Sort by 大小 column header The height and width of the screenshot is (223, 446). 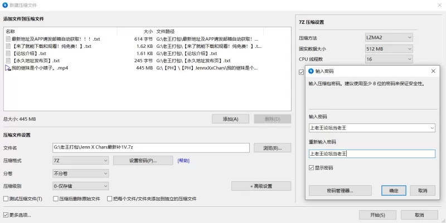(135, 32)
